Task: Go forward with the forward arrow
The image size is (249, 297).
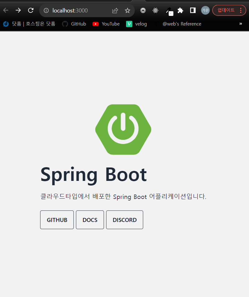Action: [18, 10]
